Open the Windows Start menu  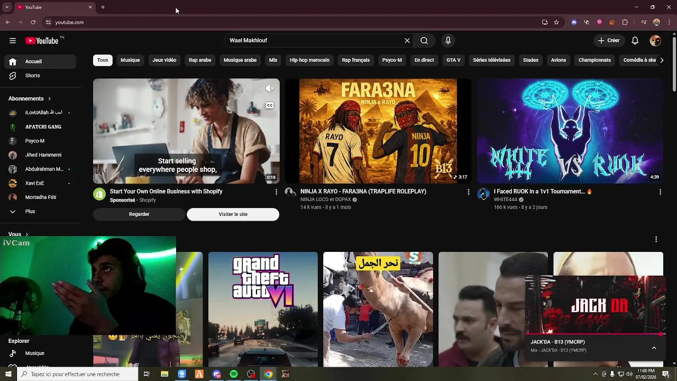[8, 374]
